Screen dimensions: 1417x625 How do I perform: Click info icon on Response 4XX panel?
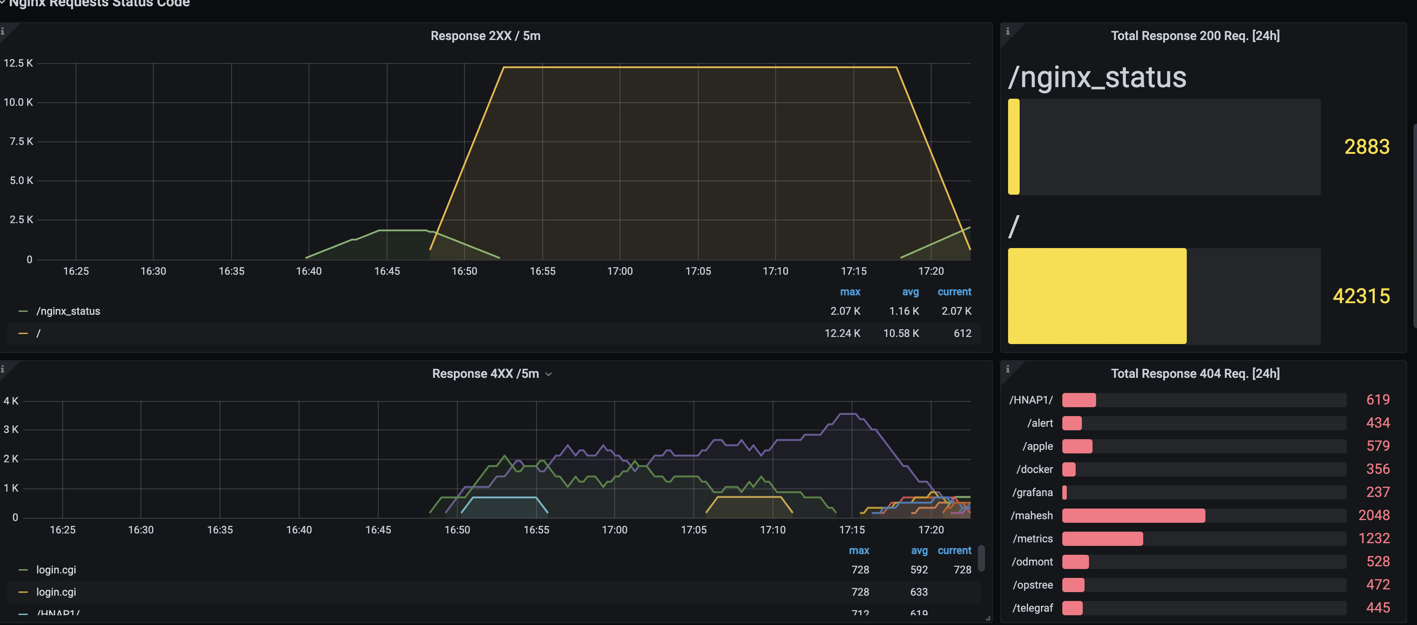[3, 369]
